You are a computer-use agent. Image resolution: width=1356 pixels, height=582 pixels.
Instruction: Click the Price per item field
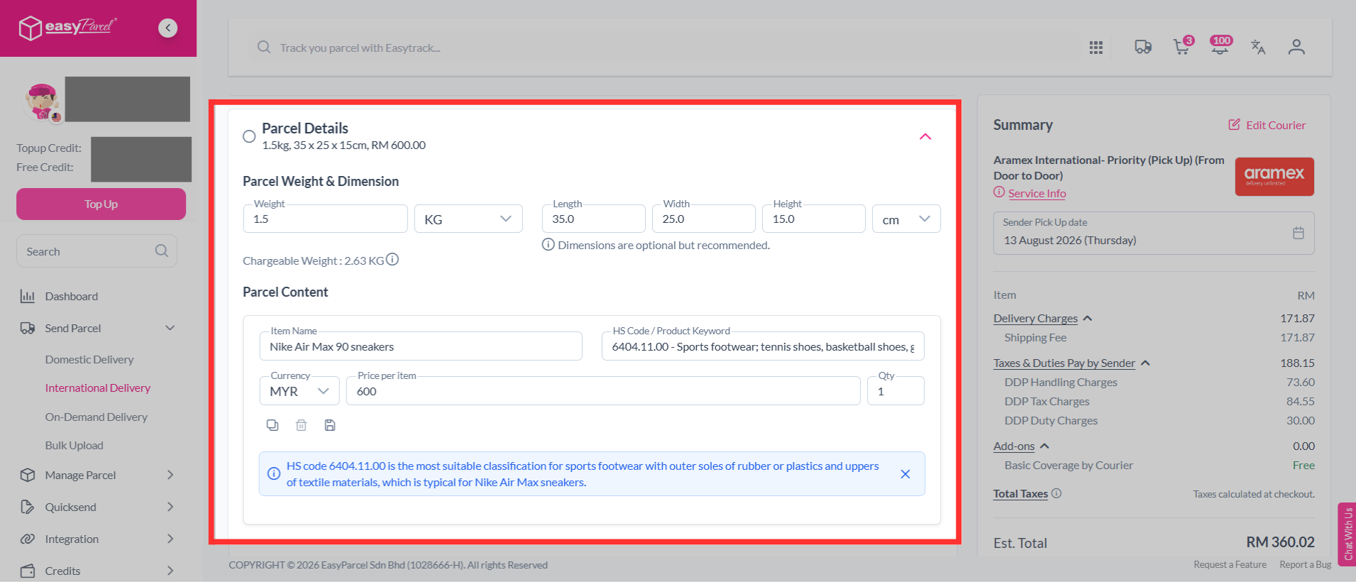pos(603,391)
